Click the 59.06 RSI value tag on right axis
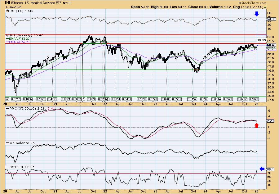Image resolution: width=279 pixels, height=194 pixels. tap(271, 19)
